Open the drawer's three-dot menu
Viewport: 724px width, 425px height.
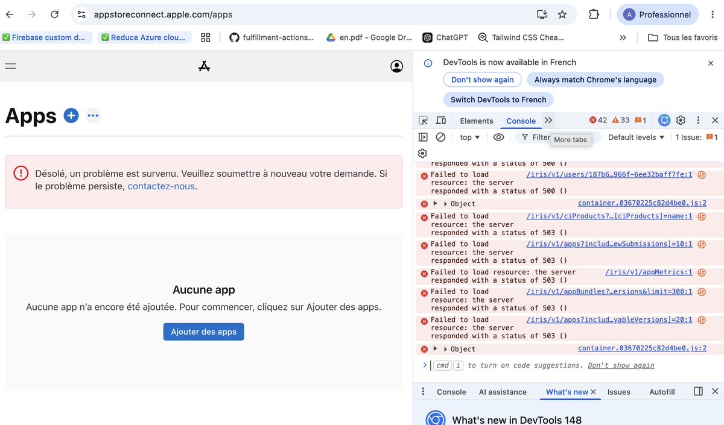423,392
